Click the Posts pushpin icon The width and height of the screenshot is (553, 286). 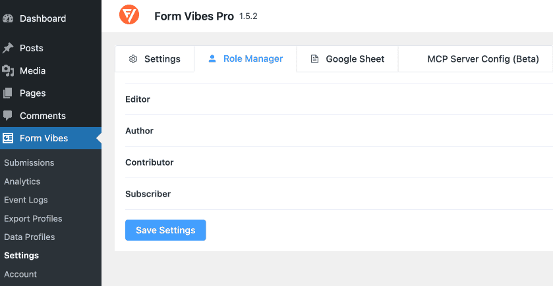point(8,48)
